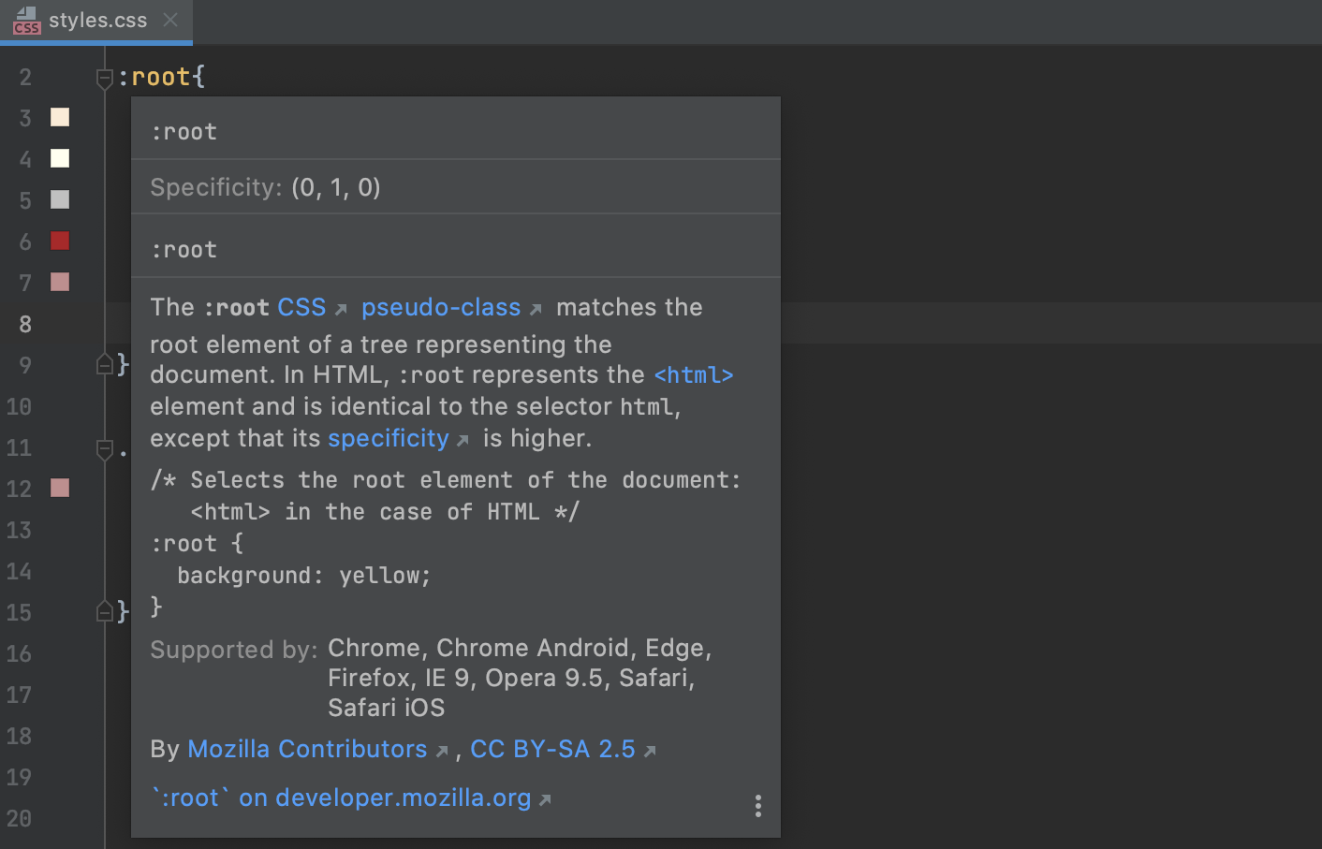Click the external link arrow after "Mozilla Contributors"
The width and height of the screenshot is (1322, 849).
(x=442, y=749)
